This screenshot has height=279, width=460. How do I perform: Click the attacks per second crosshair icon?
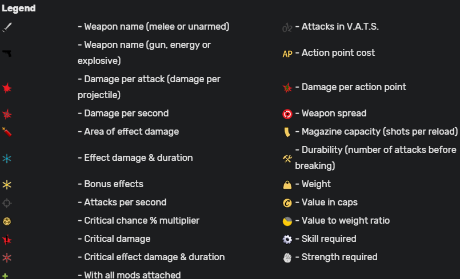pyautogui.click(x=7, y=203)
